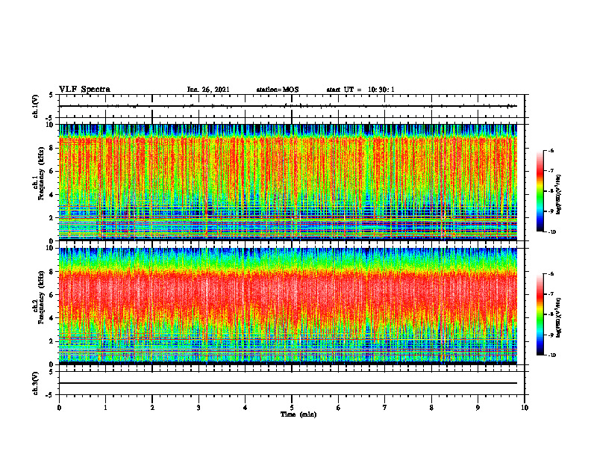Click the "3" tick on the time axis
The height and width of the screenshot is (457, 591).
coord(198,408)
